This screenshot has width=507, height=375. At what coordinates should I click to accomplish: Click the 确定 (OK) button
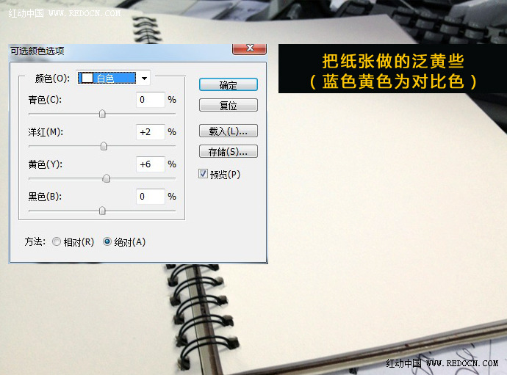[229, 85]
